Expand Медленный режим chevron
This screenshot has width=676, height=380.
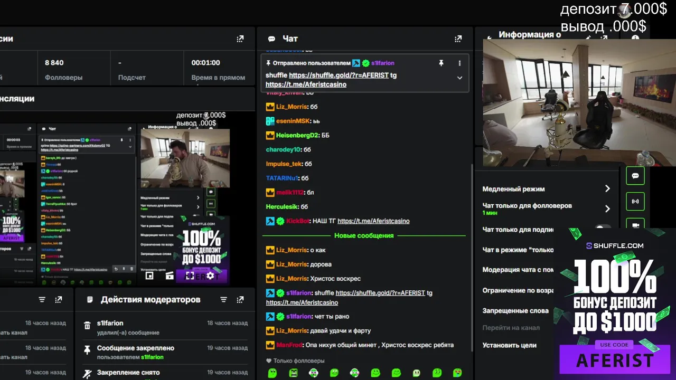pos(607,188)
